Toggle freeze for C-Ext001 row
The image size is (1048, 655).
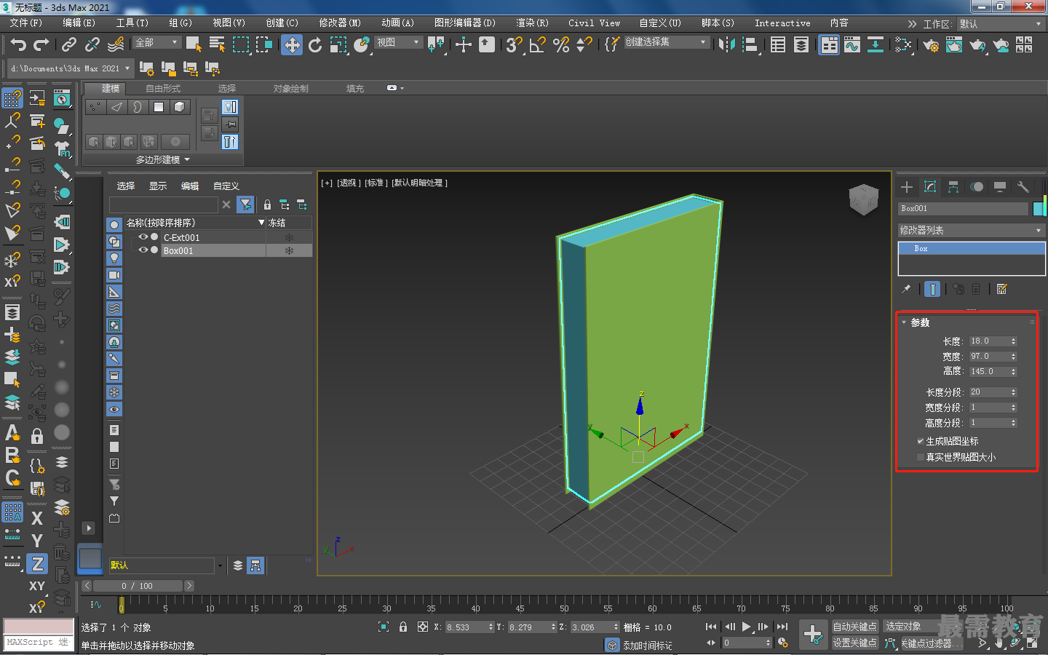pyautogui.click(x=289, y=237)
